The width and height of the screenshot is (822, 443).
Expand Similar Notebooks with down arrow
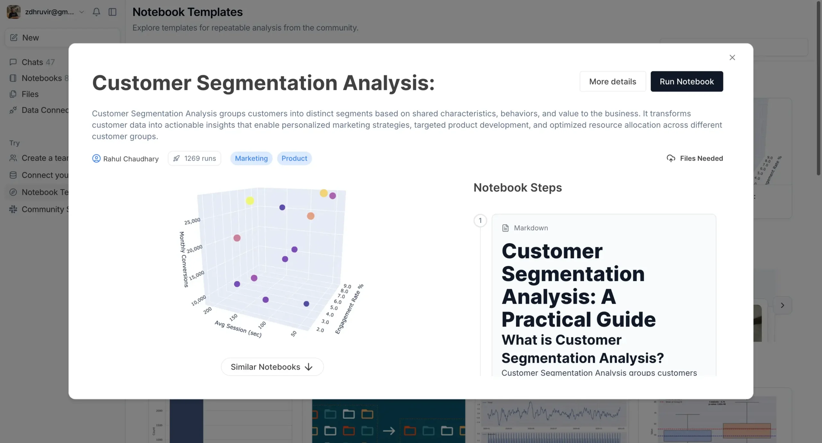tap(272, 367)
